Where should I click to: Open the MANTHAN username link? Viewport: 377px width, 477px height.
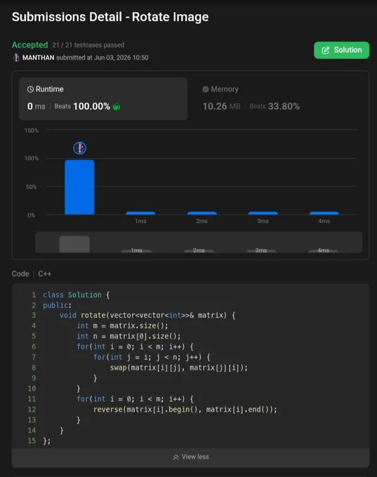coord(39,58)
